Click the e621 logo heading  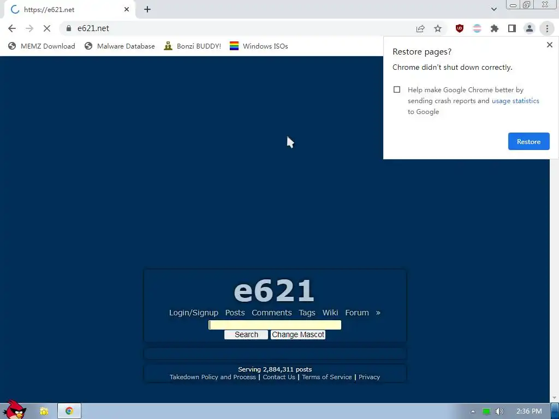274,290
